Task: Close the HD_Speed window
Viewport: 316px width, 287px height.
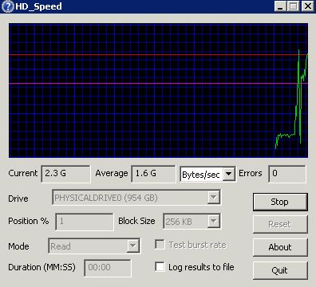Action: pyautogui.click(x=307, y=6)
